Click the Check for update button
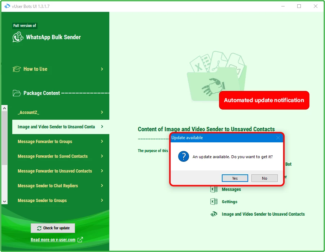The width and height of the screenshot is (325, 252). [x=53, y=228]
